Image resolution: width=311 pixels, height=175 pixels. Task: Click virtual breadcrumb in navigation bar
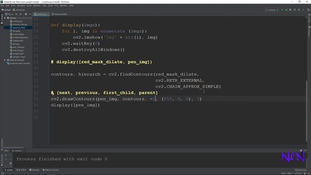tap(6, 10)
